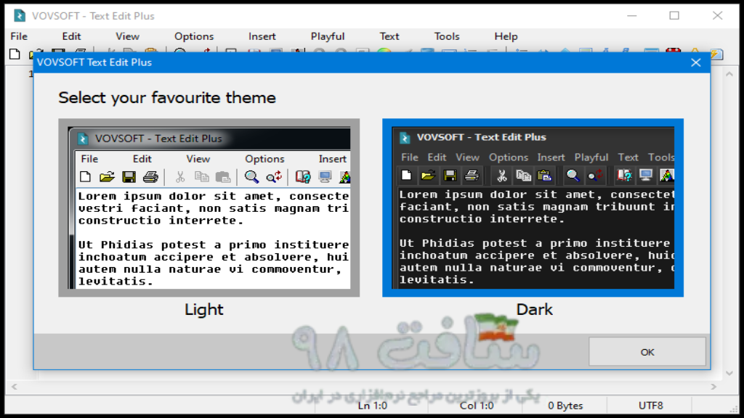
Task: Open the Playful menu
Action: click(328, 36)
